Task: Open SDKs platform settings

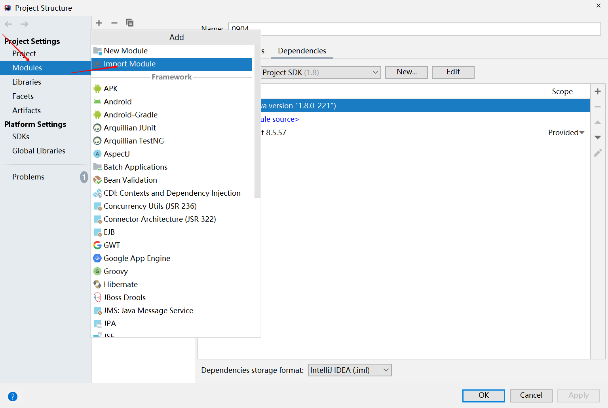Action: tap(46, 136)
